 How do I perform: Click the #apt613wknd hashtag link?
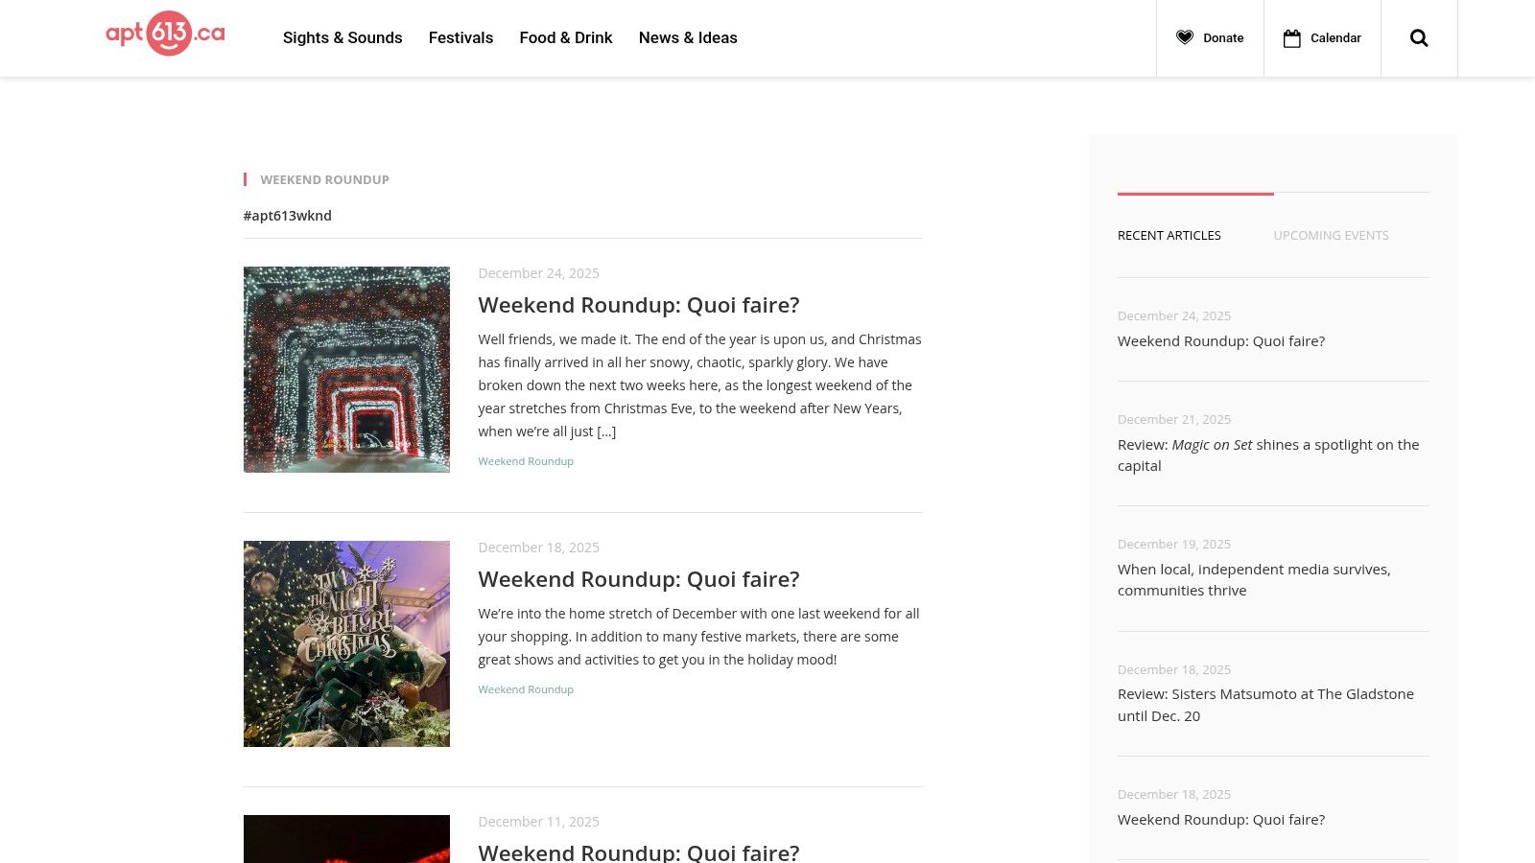coord(287,216)
